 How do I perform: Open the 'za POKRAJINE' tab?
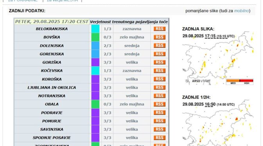23,1
